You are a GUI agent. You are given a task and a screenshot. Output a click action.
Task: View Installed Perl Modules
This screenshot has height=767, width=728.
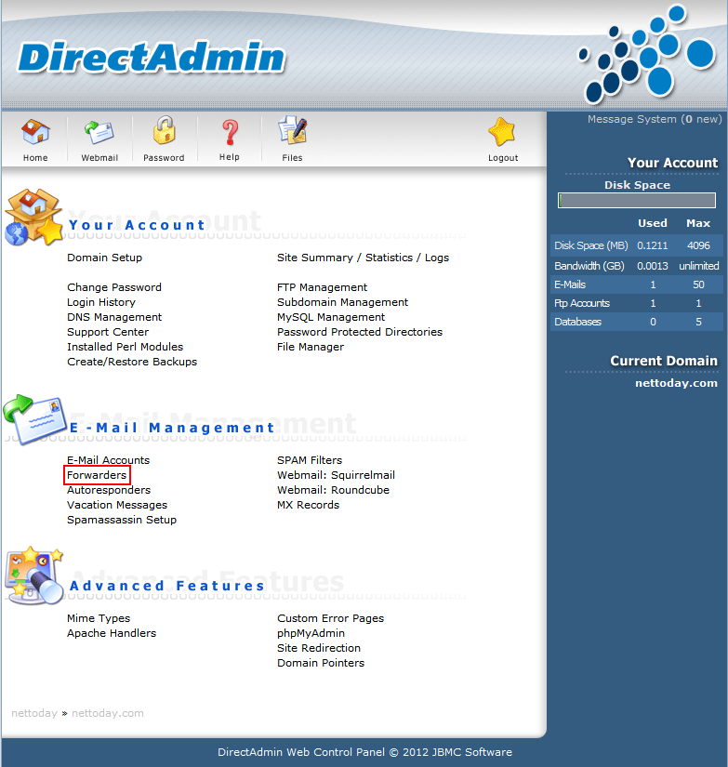(x=126, y=347)
